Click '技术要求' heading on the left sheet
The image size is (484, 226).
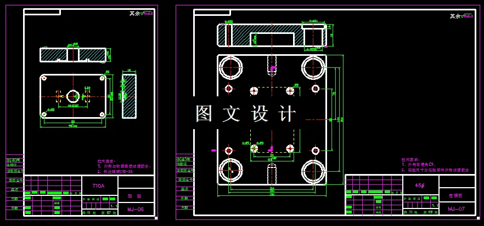pyautogui.click(x=106, y=161)
